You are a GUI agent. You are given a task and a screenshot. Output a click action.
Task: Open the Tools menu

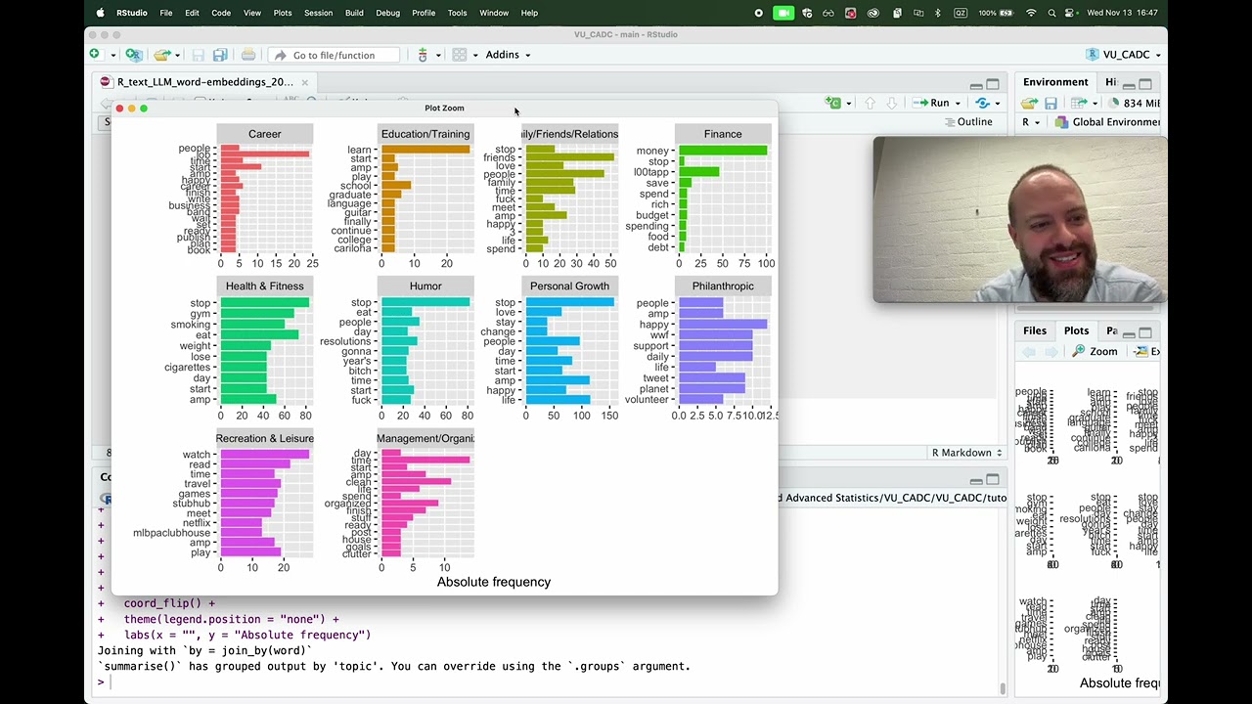tap(457, 13)
